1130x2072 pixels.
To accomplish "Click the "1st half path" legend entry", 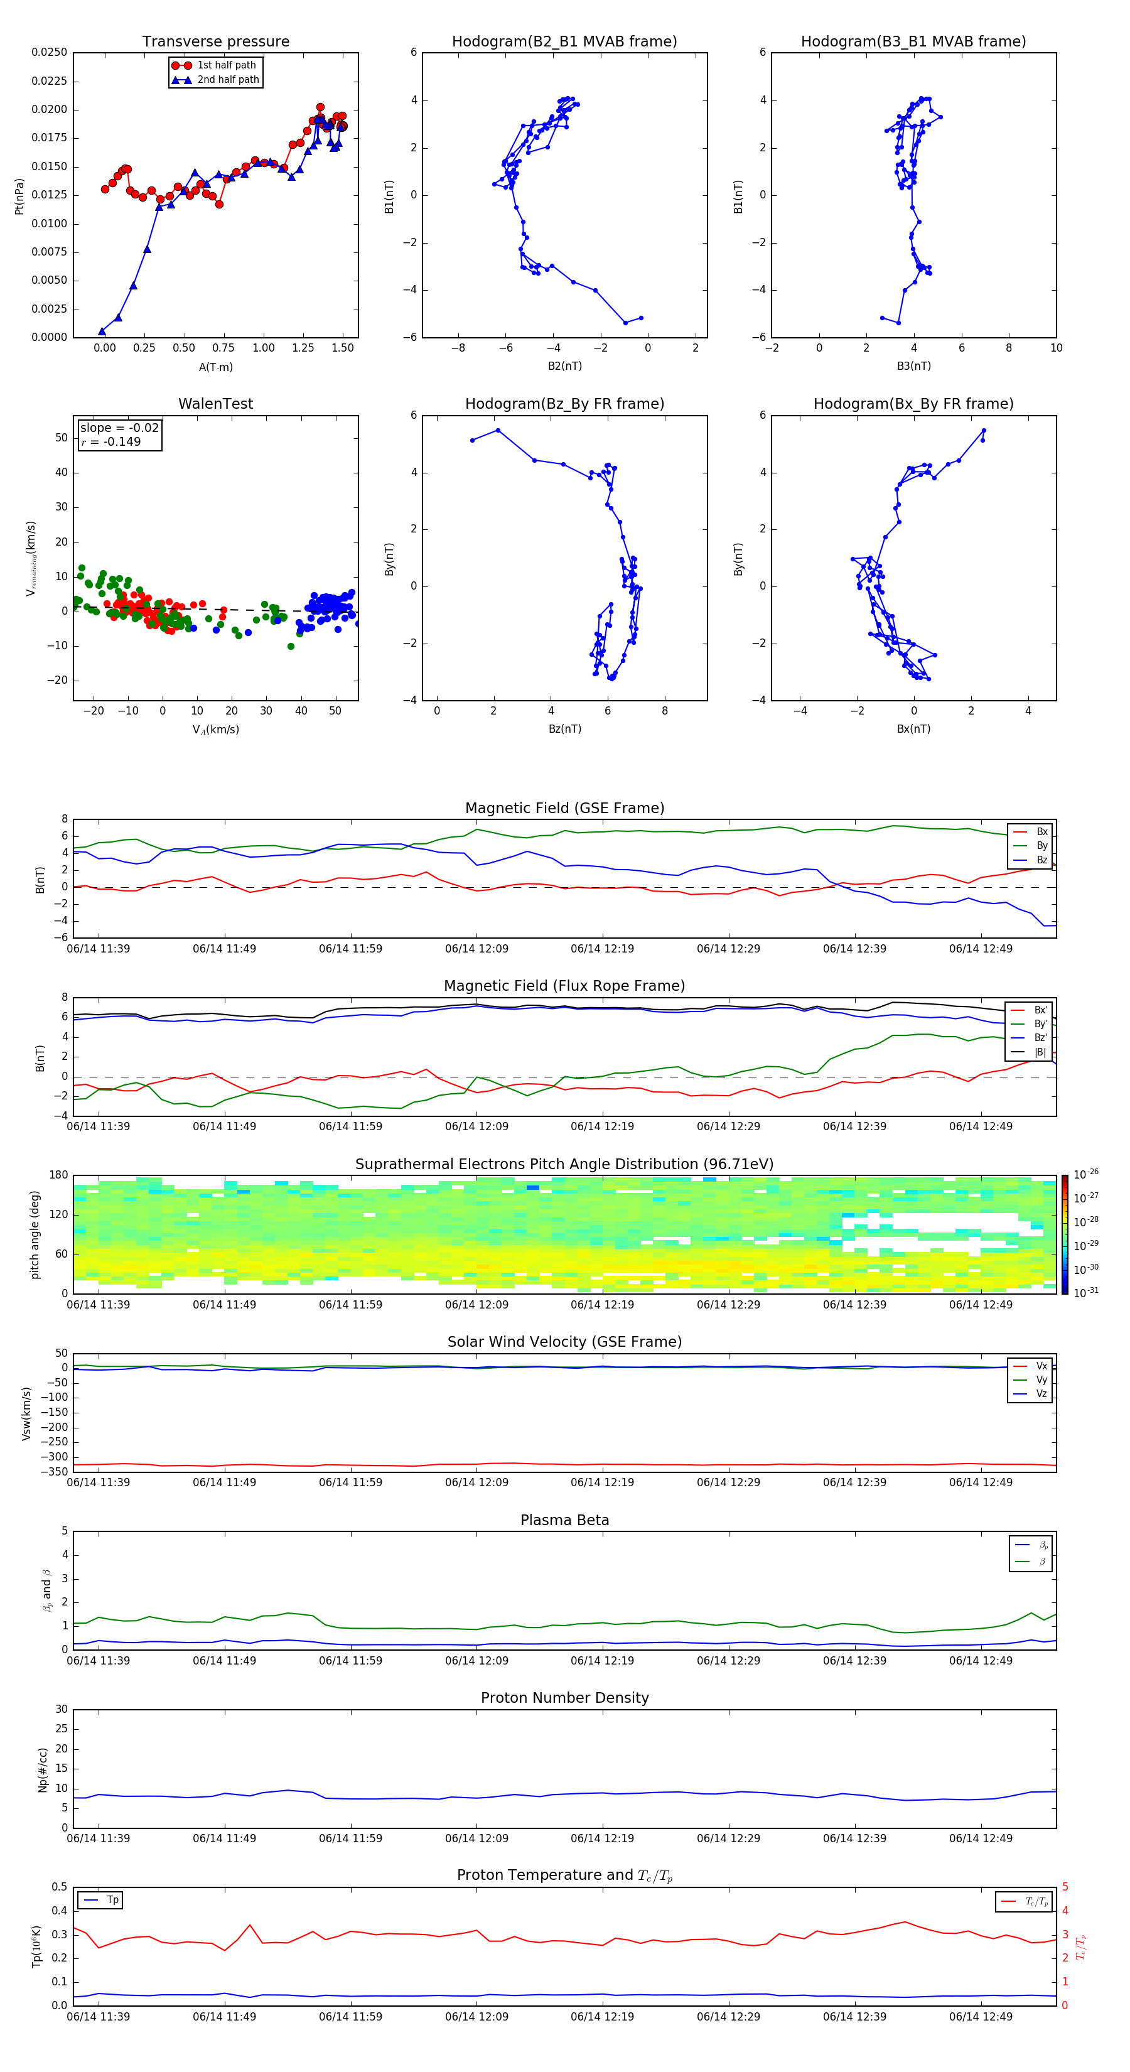I will (214, 65).
